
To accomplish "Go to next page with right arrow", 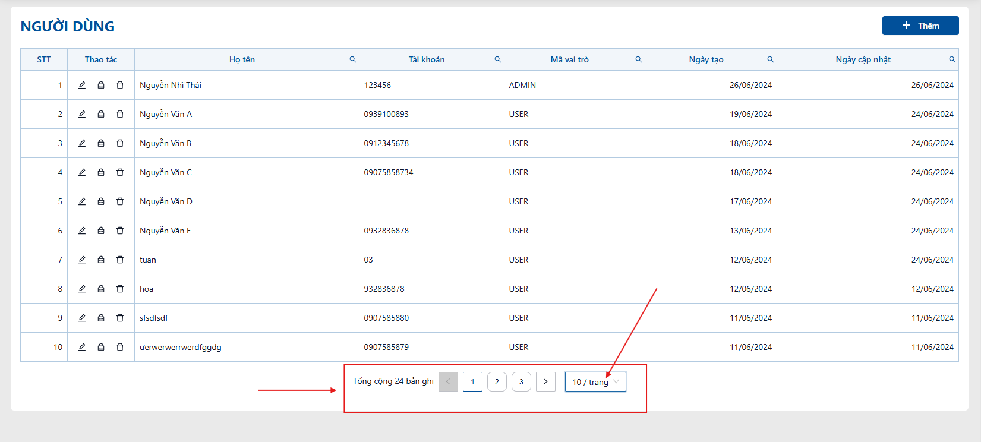I will click(x=545, y=381).
